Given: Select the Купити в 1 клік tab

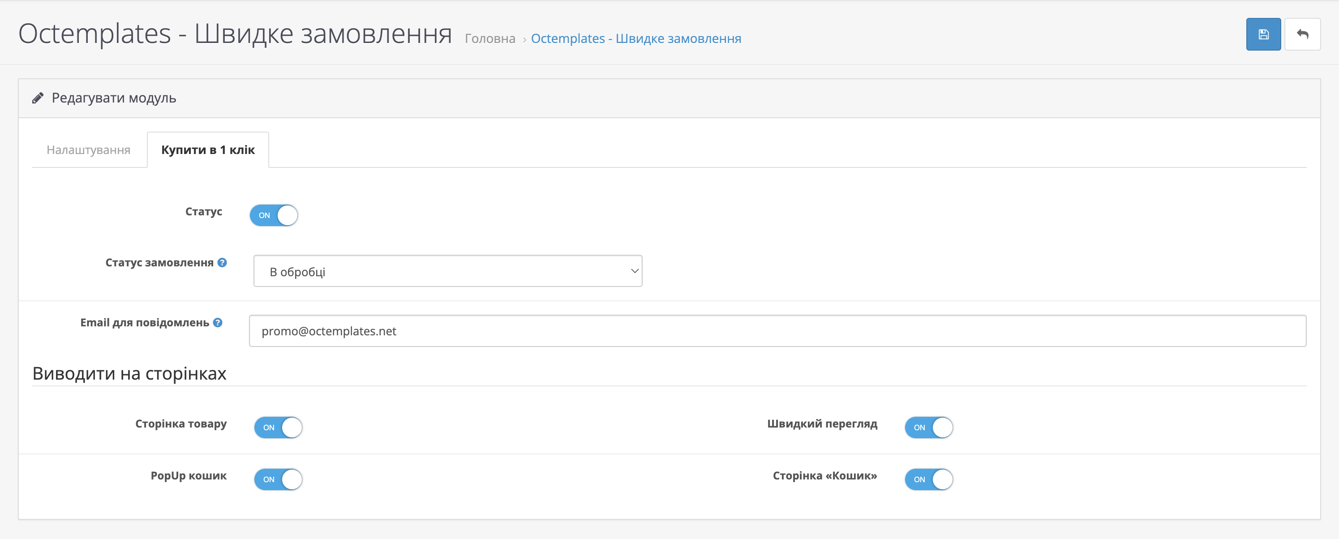Looking at the screenshot, I should tap(208, 150).
